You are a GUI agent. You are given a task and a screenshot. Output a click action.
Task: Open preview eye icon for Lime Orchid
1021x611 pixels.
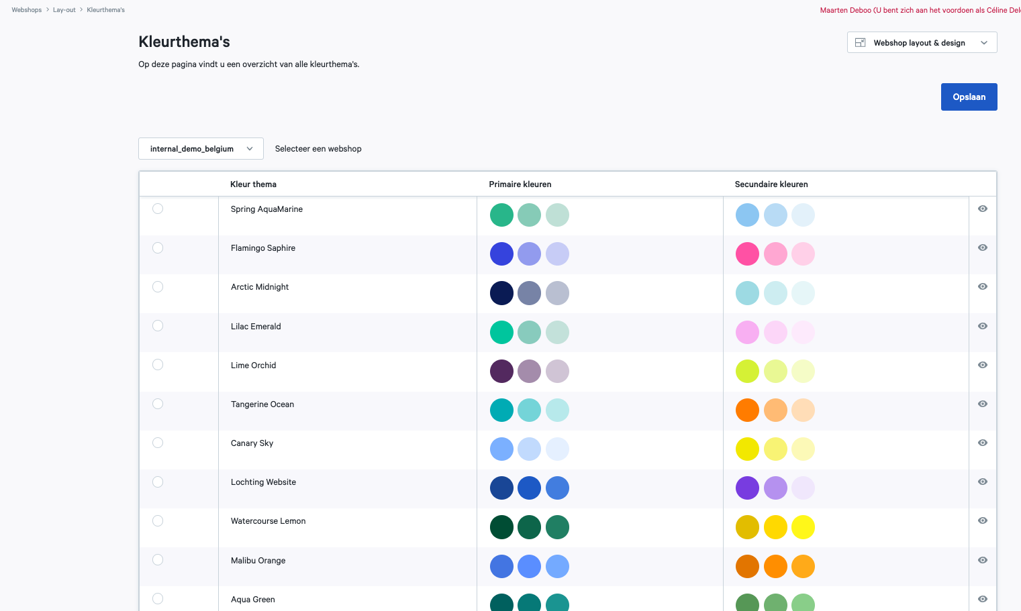click(x=982, y=365)
